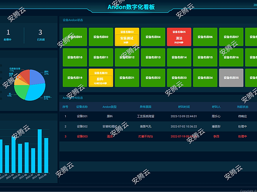The width and height of the screenshot is (257, 192).
Task: Click the 2023-04 bar
Action: pos(13,155)
